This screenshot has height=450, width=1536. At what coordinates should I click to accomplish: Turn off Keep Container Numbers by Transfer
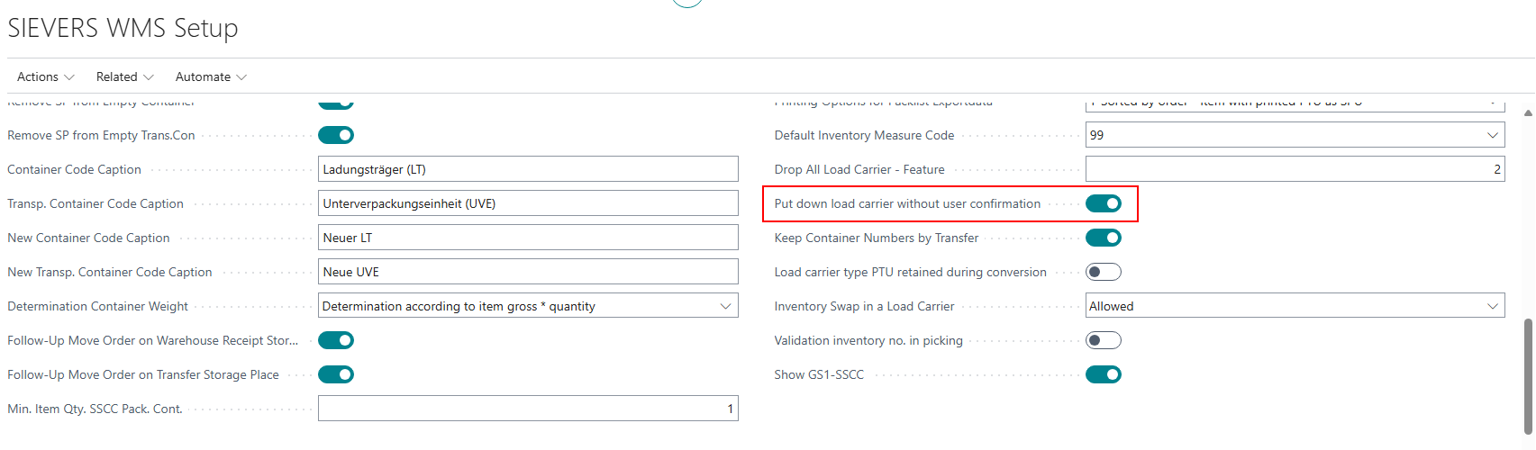[x=1104, y=238]
